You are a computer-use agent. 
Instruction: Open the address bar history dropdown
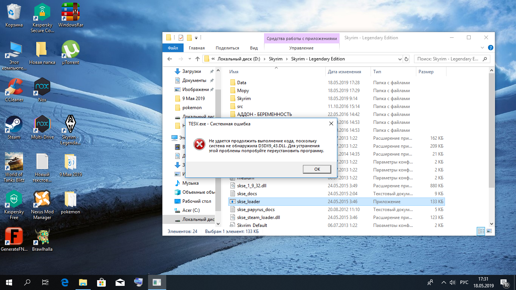point(400,59)
